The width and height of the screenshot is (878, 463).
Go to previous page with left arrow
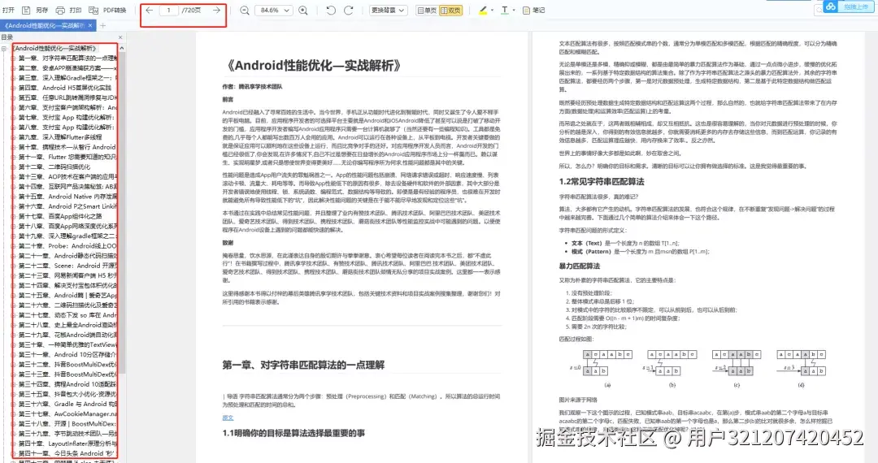pyautogui.click(x=150, y=10)
